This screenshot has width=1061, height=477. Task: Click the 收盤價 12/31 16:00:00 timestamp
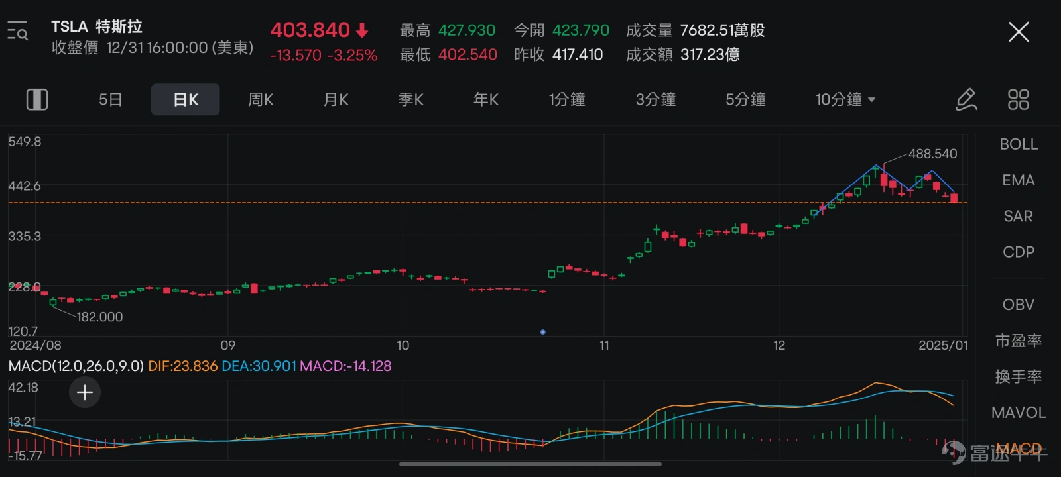tap(153, 48)
